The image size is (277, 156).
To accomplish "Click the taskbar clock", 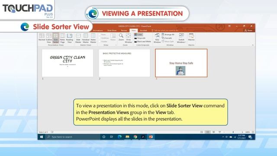I will pos(241,137).
